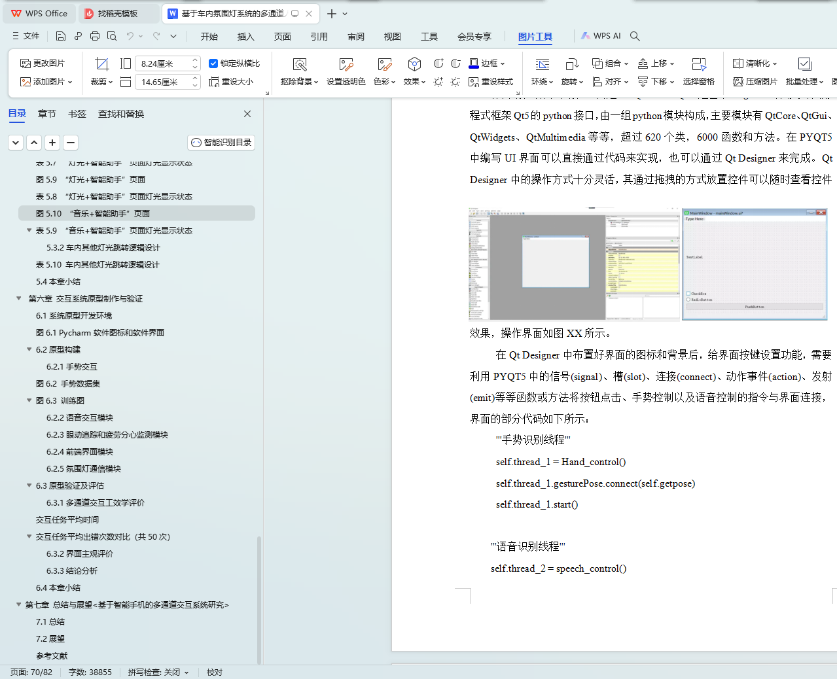Open Send Backward (下移) dropdown
The image size is (837, 679).
click(x=656, y=82)
